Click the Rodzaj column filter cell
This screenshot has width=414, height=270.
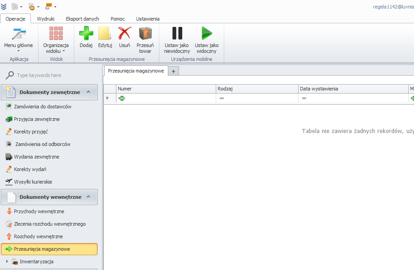pos(257,98)
